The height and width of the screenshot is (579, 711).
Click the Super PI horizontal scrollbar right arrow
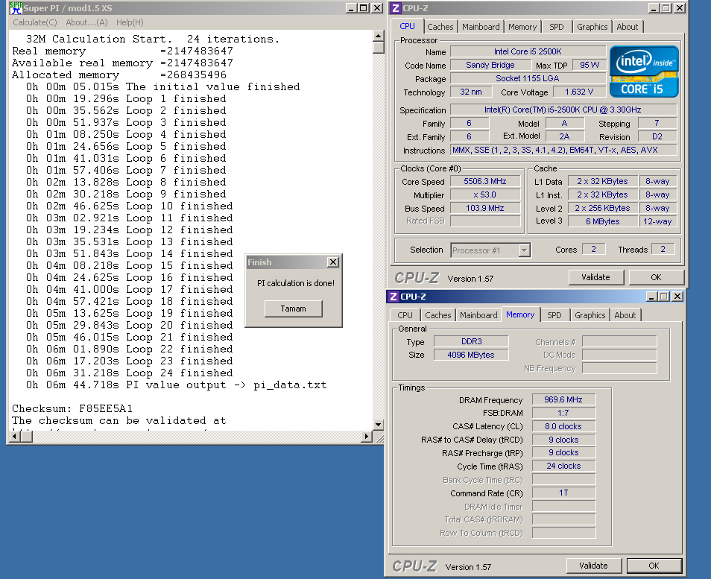click(367, 437)
